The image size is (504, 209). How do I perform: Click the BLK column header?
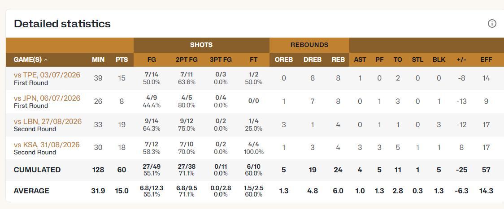point(439,60)
